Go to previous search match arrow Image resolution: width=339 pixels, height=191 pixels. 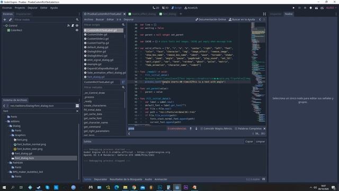191,128
